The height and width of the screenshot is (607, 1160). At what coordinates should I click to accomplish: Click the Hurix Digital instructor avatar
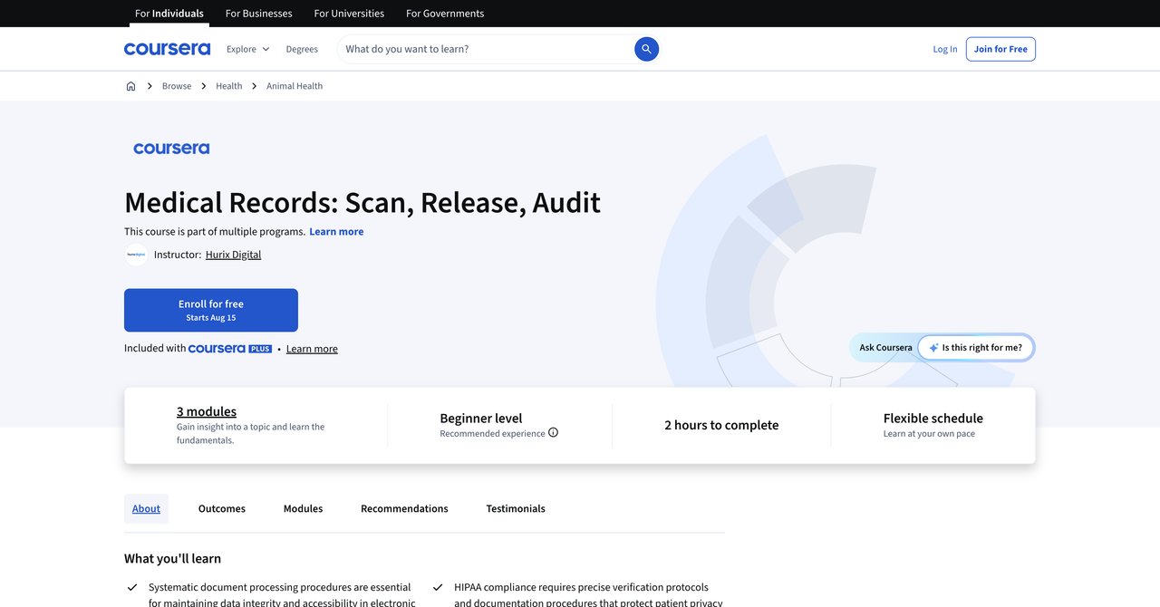click(136, 255)
